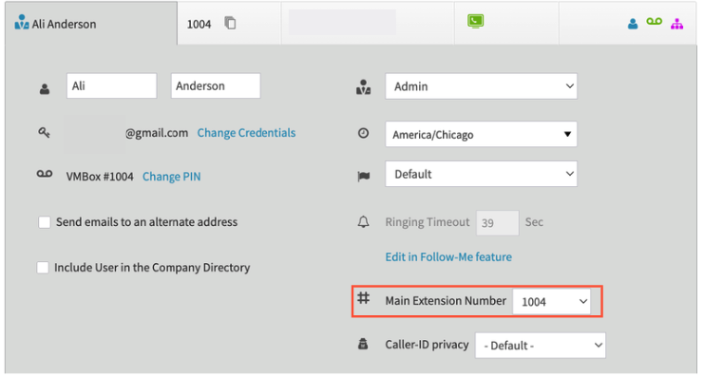Click the Main Extension Number label
This screenshot has width=704, height=376.
coord(446,301)
